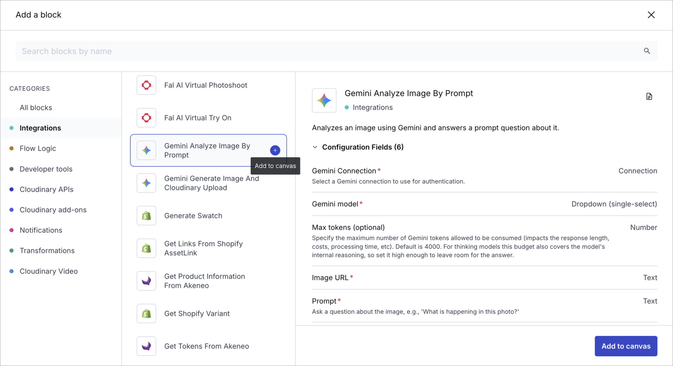Screen dimensions: 673x366
Task: Click the Gemini Connection field label
Action: click(344, 171)
